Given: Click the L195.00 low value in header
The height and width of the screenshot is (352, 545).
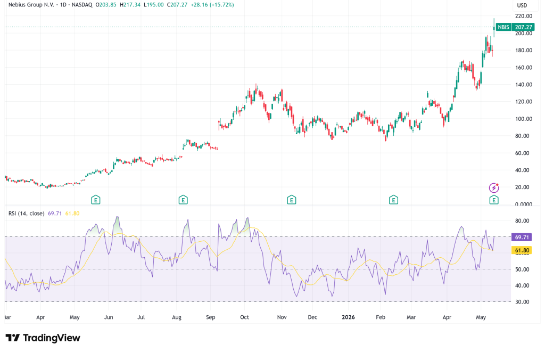Looking at the screenshot, I should (x=154, y=5).
